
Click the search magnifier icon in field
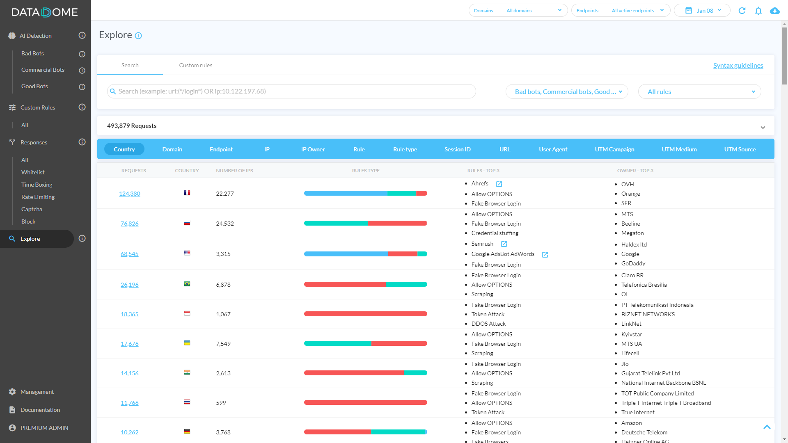[x=113, y=91]
